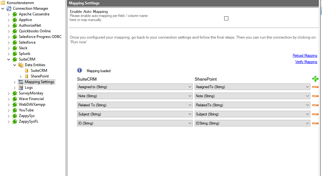Open the SuiteCRM Assigned to dropdown

190,87
